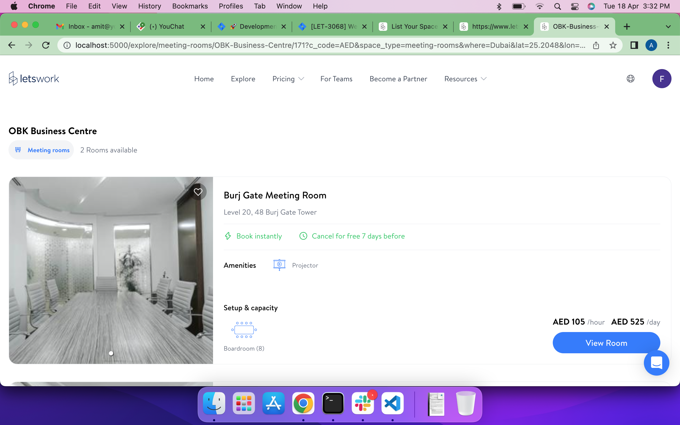Click Become a Partner link
This screenshot has height=425, width=680.
point(398,79)
